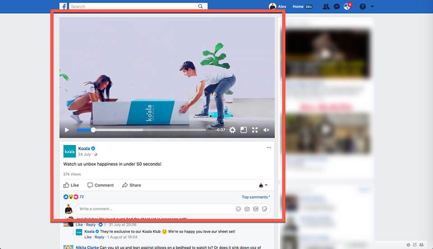The image size is (433, 249).
Task: Toggle the video picture-in-picture view icon
Action: [244, 130]
